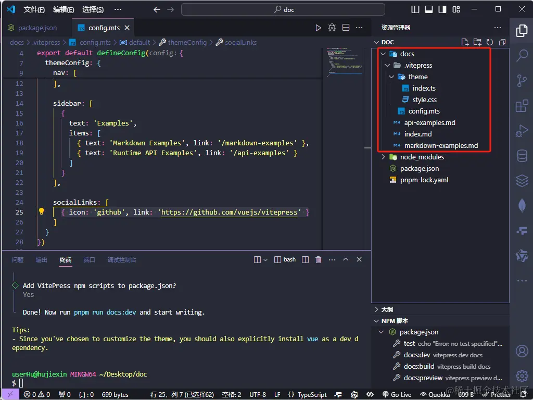Customize layout icon in title bar

[456, 9]
